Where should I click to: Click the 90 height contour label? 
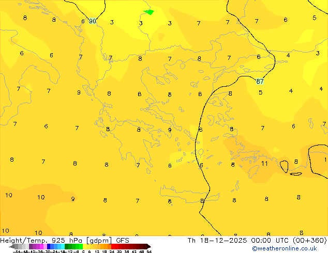(x=93, y=21)
